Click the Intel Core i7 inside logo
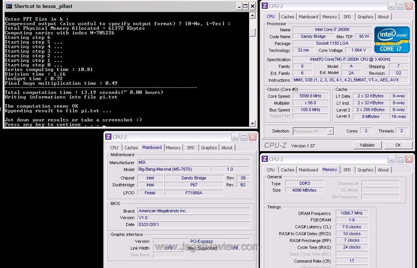Image resolution: width=417 pixels, height=268 pixels. tap(392, 39)
